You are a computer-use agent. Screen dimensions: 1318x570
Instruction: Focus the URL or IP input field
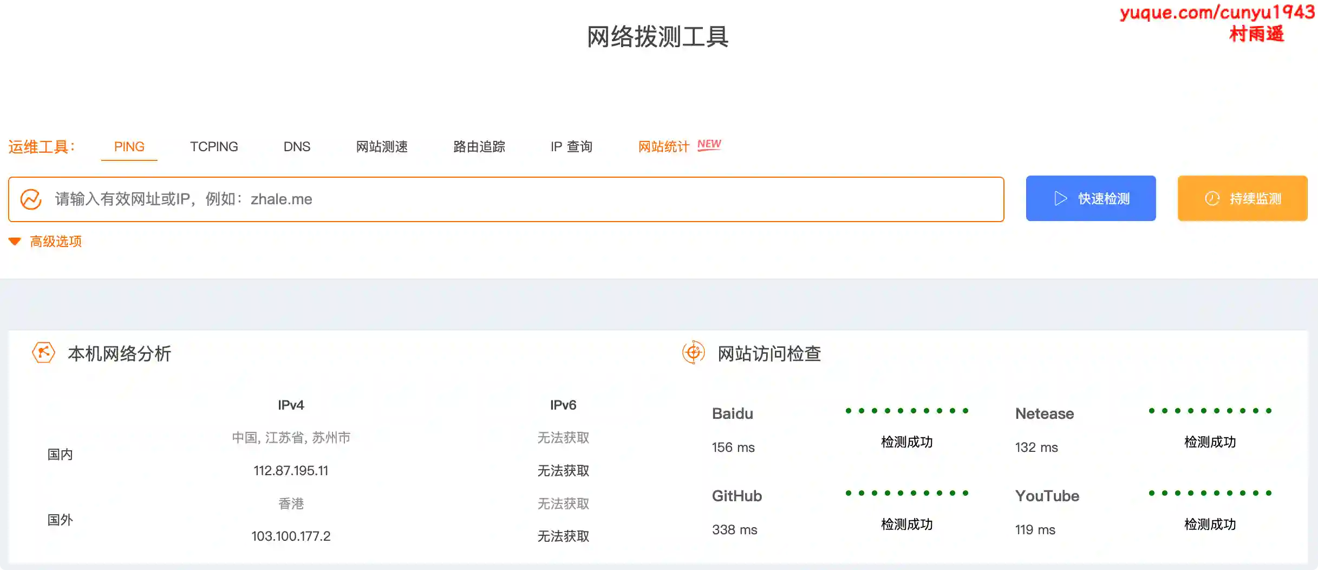point(506,199)
